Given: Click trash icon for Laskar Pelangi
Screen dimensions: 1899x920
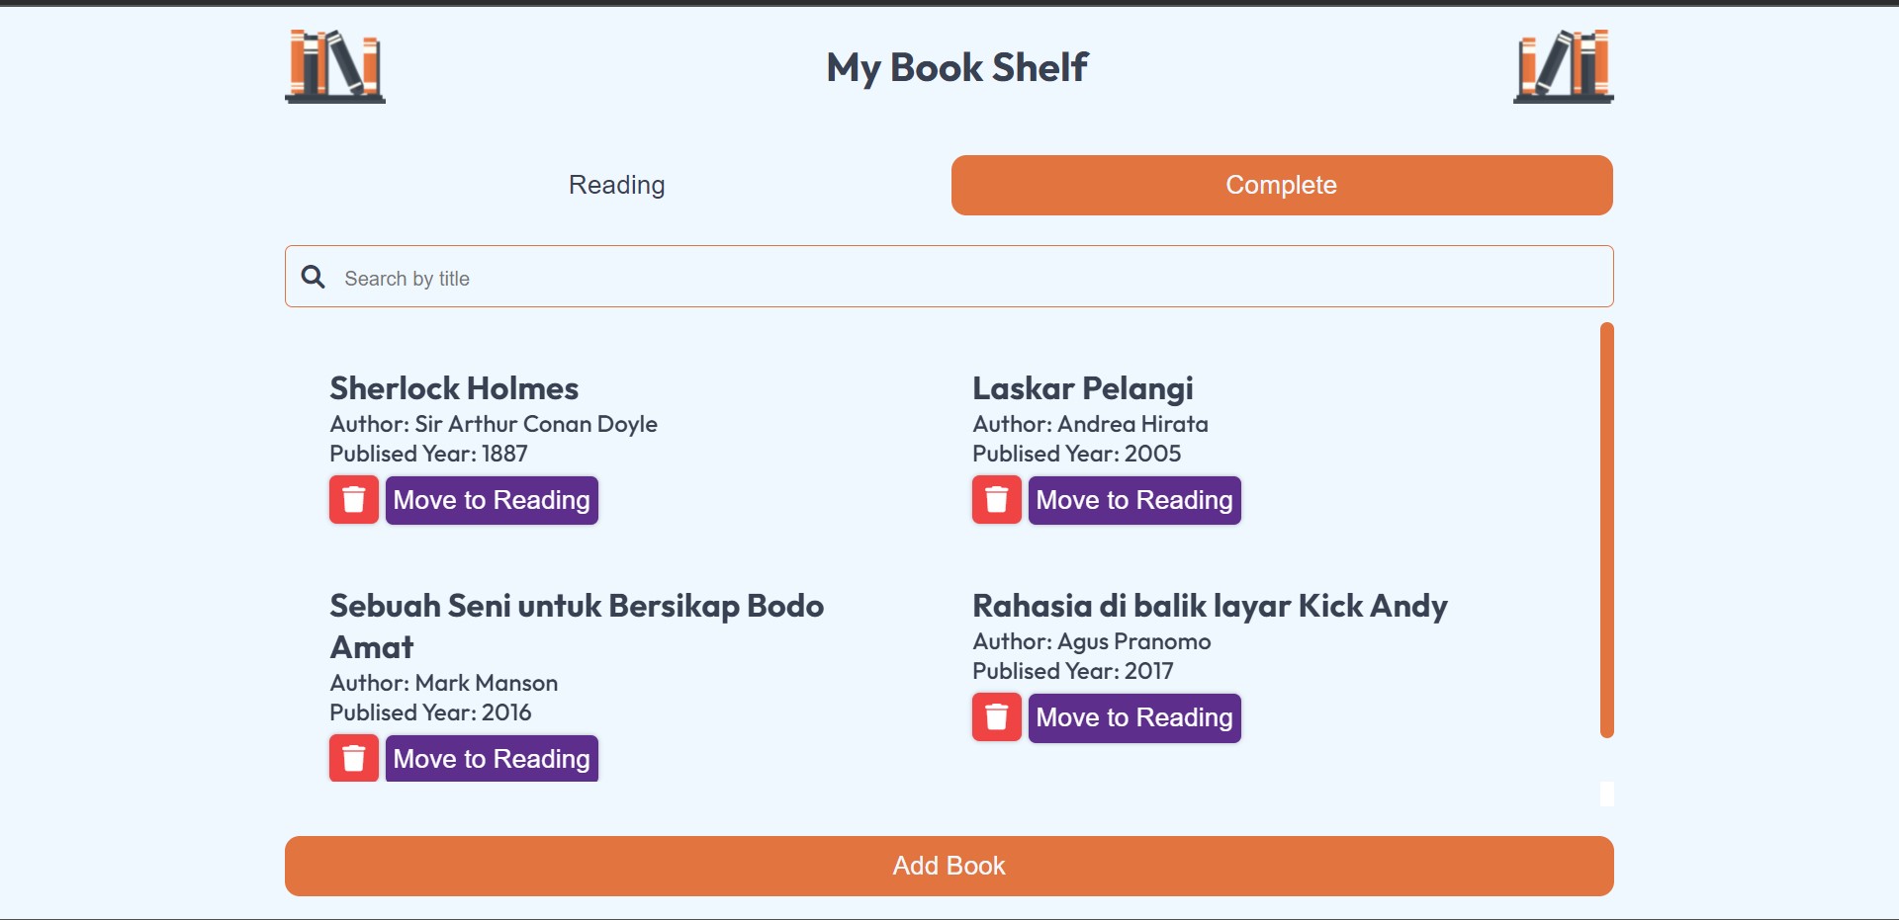Looking at the screenshot, I should [x=996, y=500].
